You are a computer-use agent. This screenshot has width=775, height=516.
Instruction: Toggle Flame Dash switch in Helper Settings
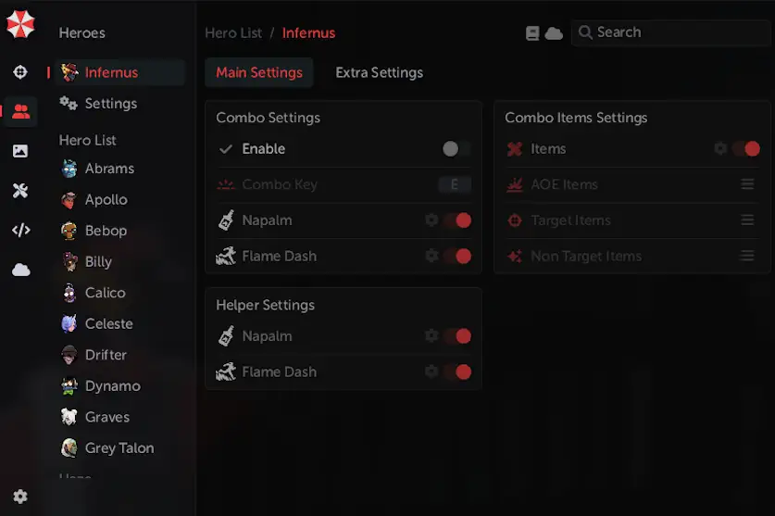pos(457,371)
